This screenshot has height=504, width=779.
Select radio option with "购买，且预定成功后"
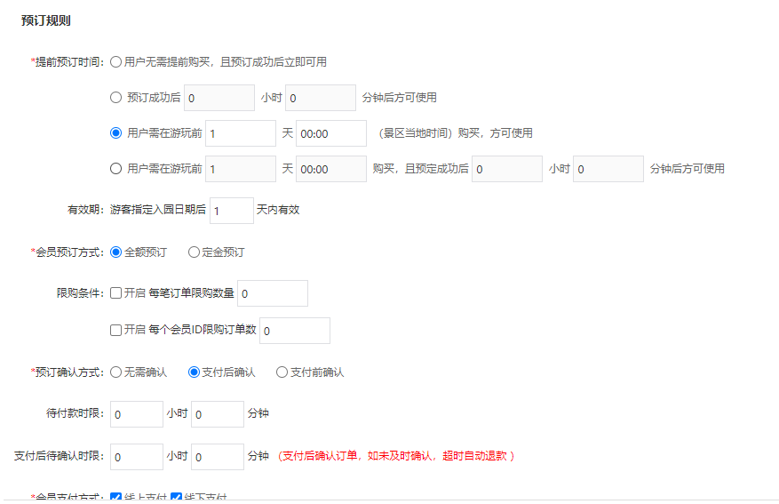point(115,169)
